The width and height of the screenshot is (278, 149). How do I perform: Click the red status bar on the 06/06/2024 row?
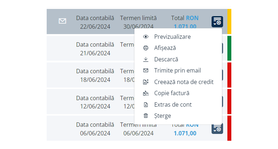pos(229,128)
